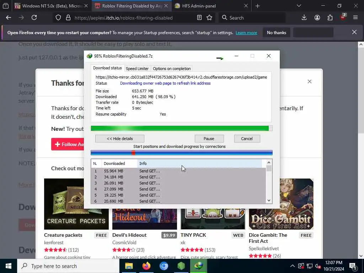Open a new tab with the plus icon
This screenshot has height=273, width=364.
(257, 6)
